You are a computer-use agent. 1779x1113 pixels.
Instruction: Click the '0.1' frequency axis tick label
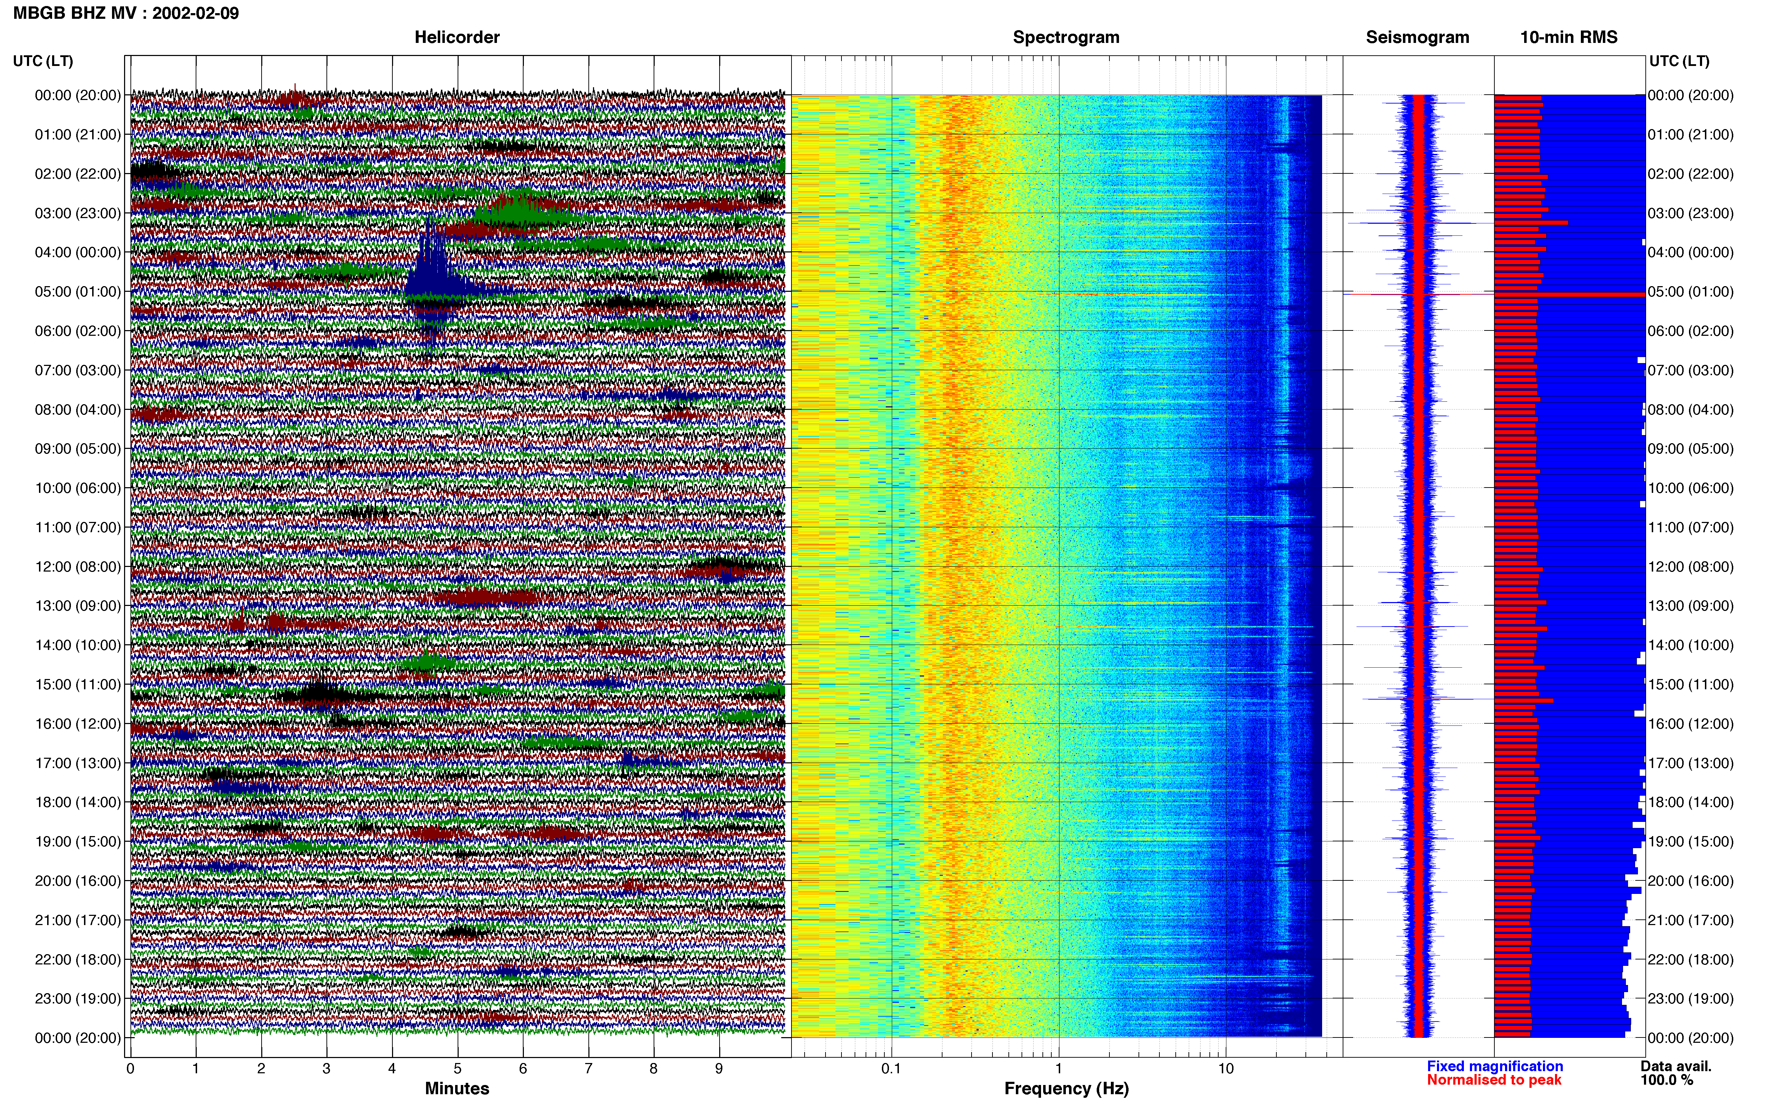tap(891, 1069)
